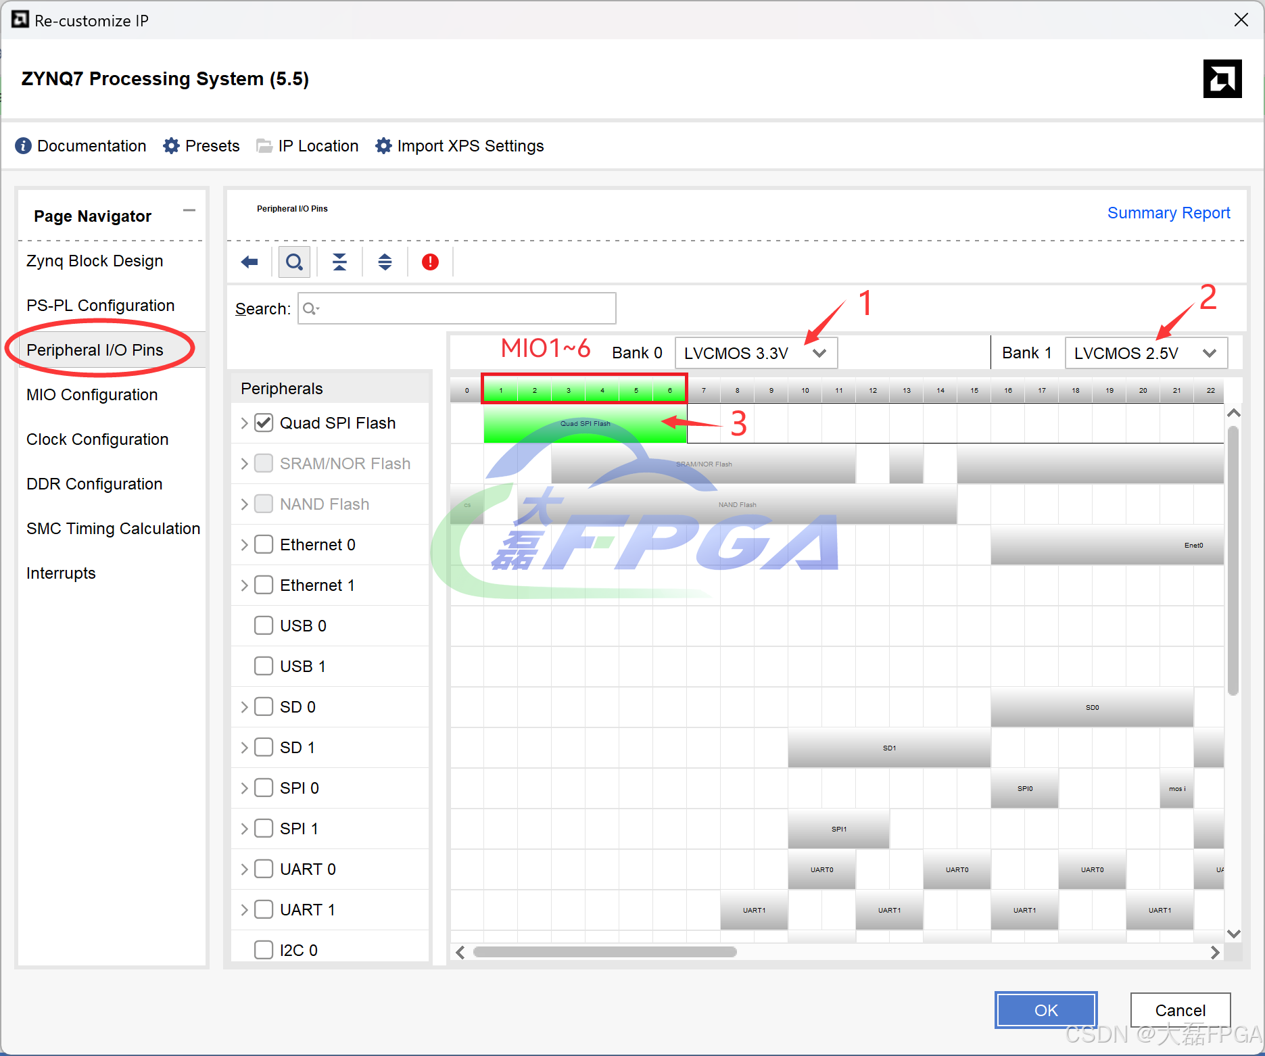Click the expand all toolbar icon

point(385,262)
